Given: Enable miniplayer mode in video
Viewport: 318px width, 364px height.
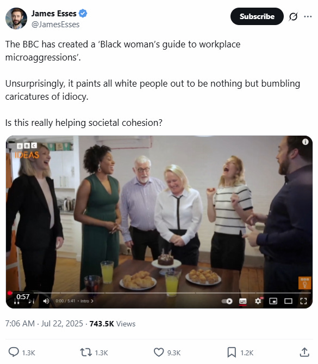Looking at the screenshot, I should pos(273,301).
